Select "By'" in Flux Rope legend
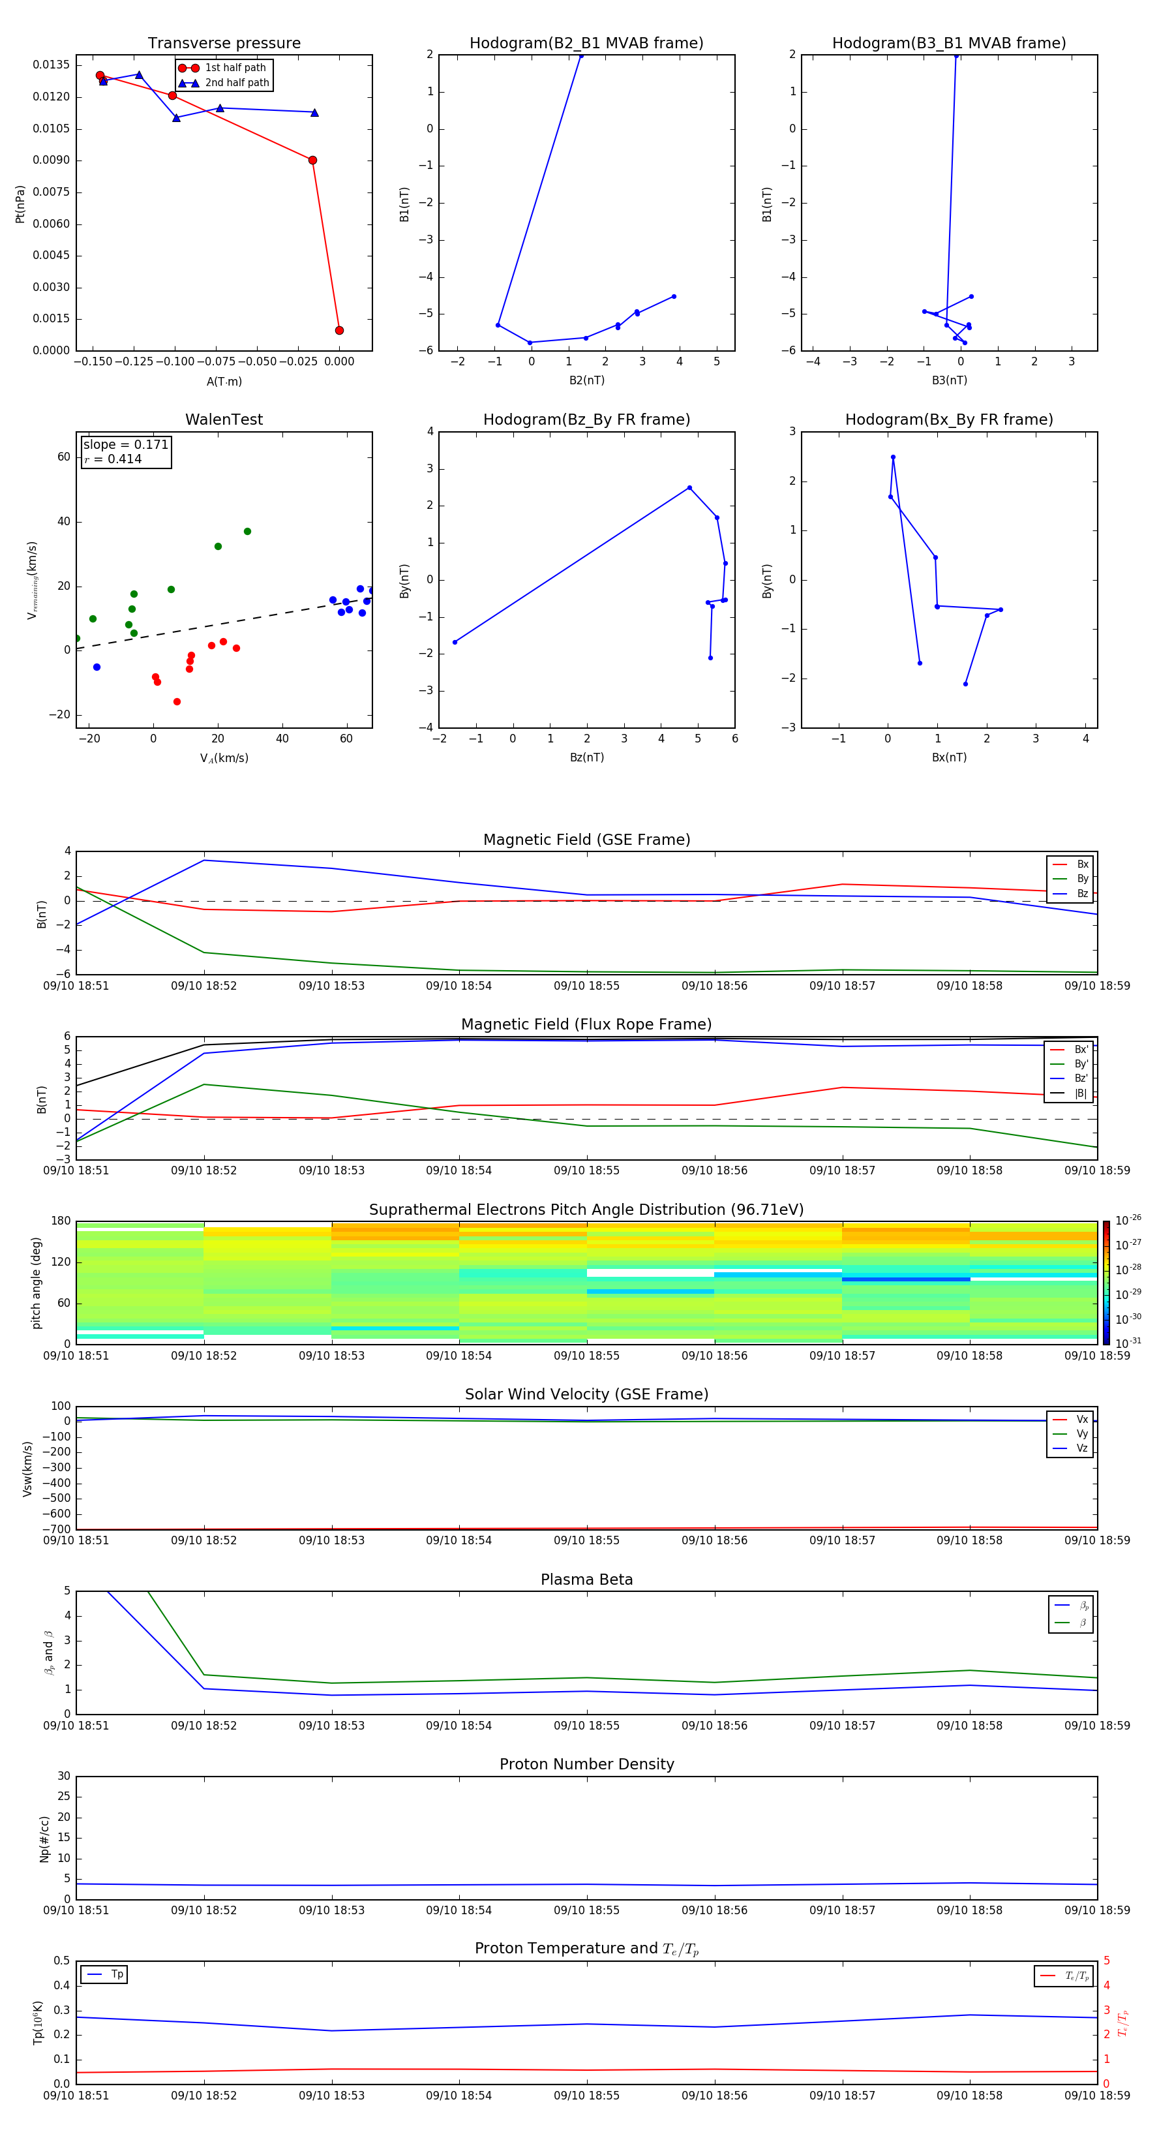Viewport: 1174px width, 2153px height. click(1070, 1064)
